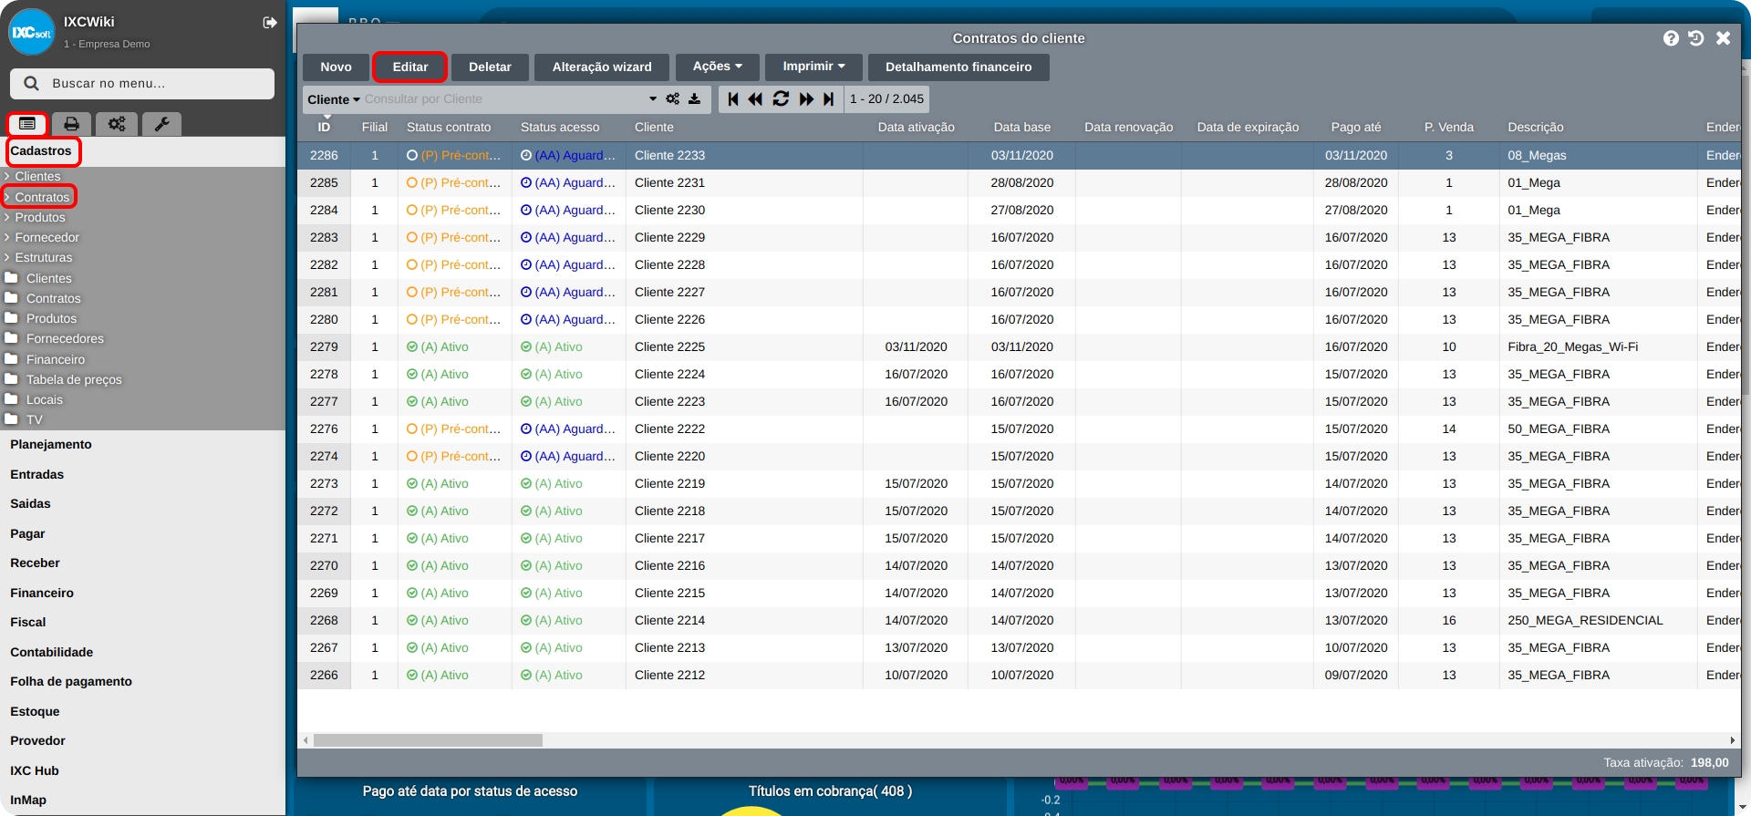Click the Novo button
Viewport: 1751px width, 816px height.
click(336, 67)
